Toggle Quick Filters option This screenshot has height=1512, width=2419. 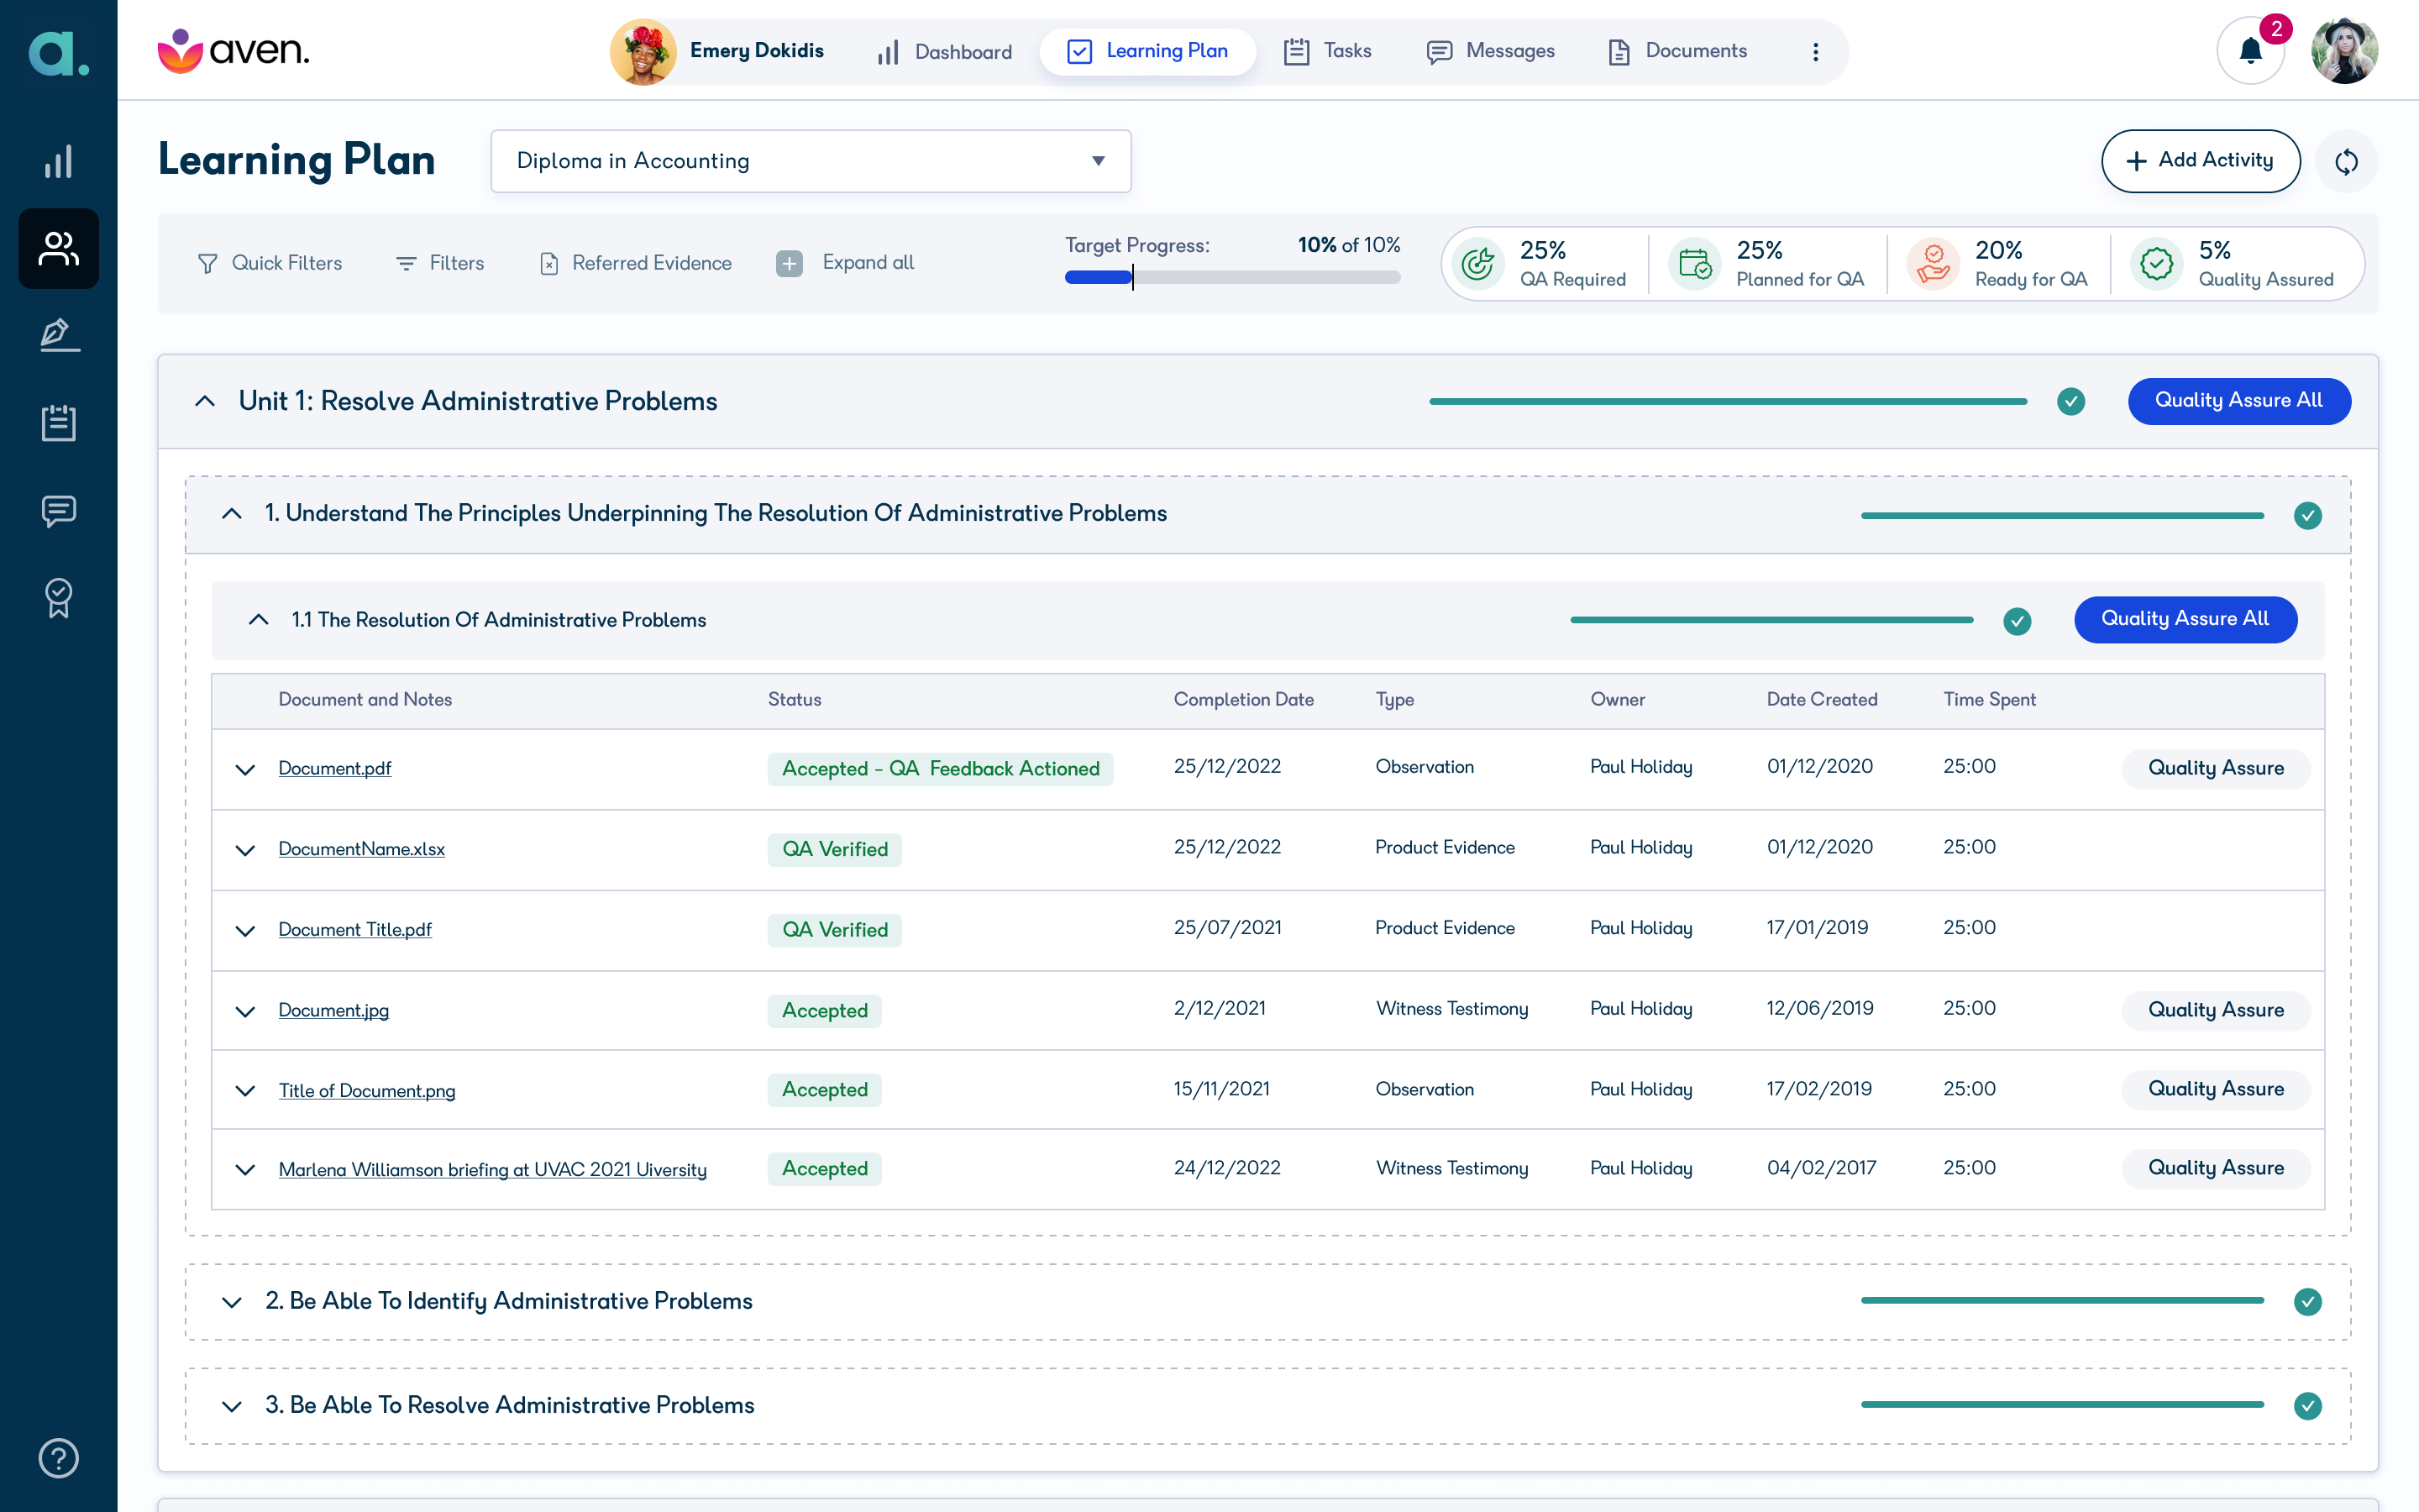(x=270, y=263)
